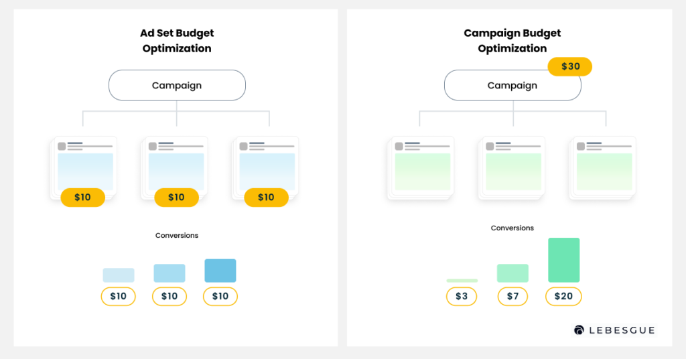The height and width of the screenshot is (359, 686).
Task: Click the yellow $10 badge on first ad set
Action: click(x=82, y=198)
